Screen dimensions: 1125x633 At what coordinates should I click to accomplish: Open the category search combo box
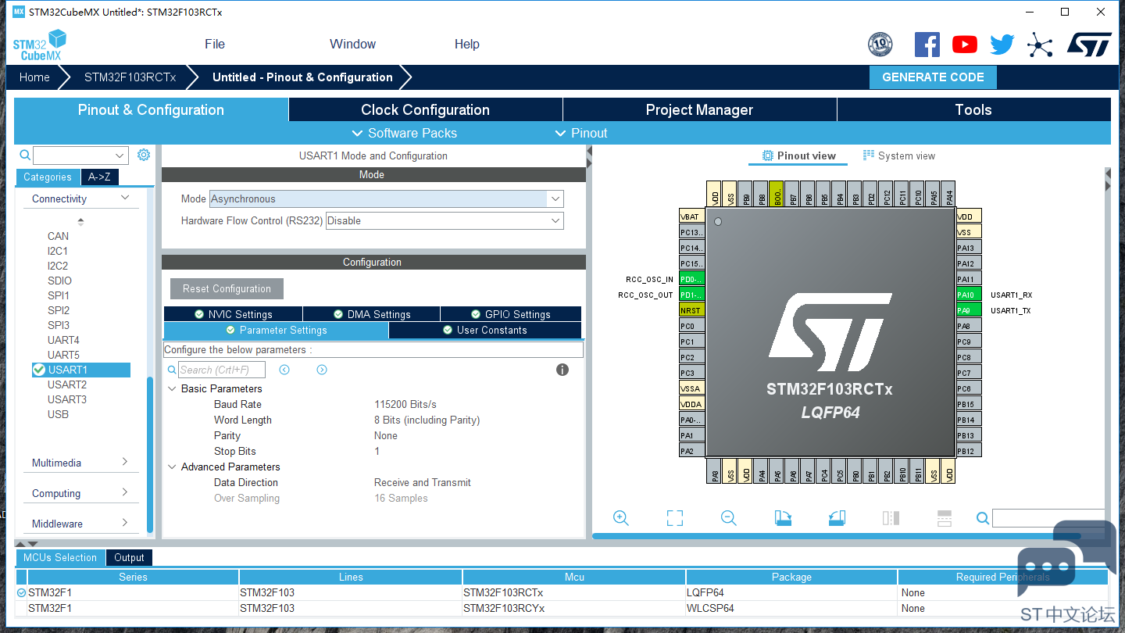click(x=80, y=156)
